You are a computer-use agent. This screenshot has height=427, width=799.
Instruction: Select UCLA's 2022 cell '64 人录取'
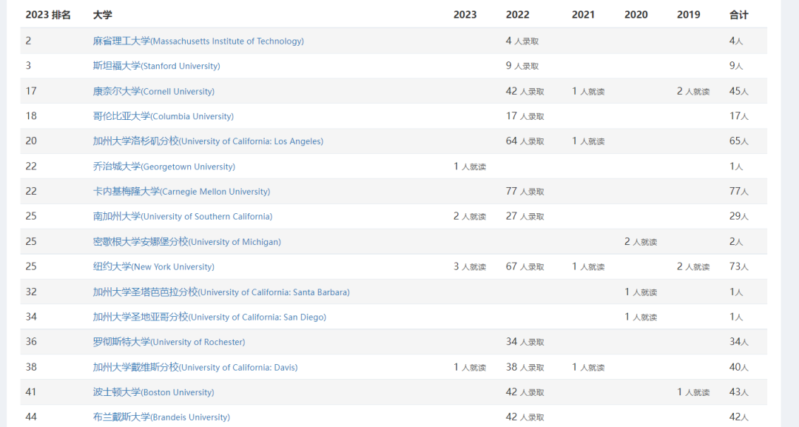(525, 141)
